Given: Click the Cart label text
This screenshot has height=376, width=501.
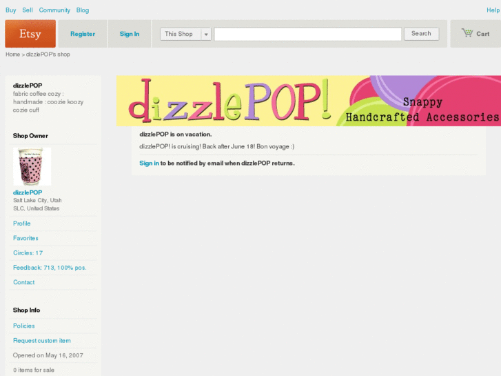Looking at the screenshot, I should click(483, 34).
